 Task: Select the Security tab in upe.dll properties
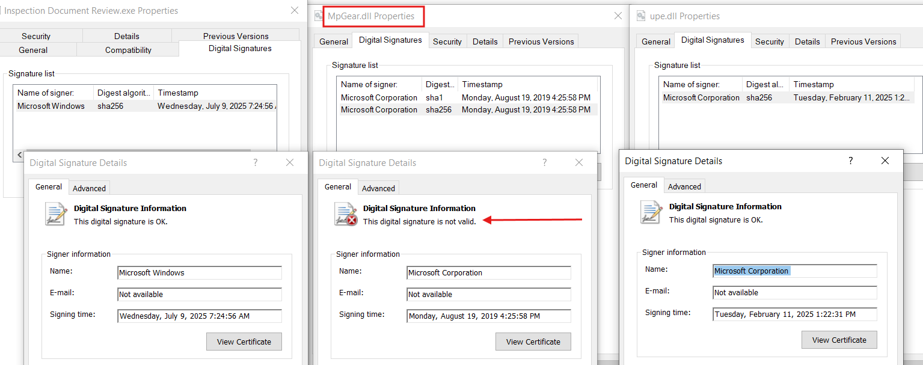(770, 41)
